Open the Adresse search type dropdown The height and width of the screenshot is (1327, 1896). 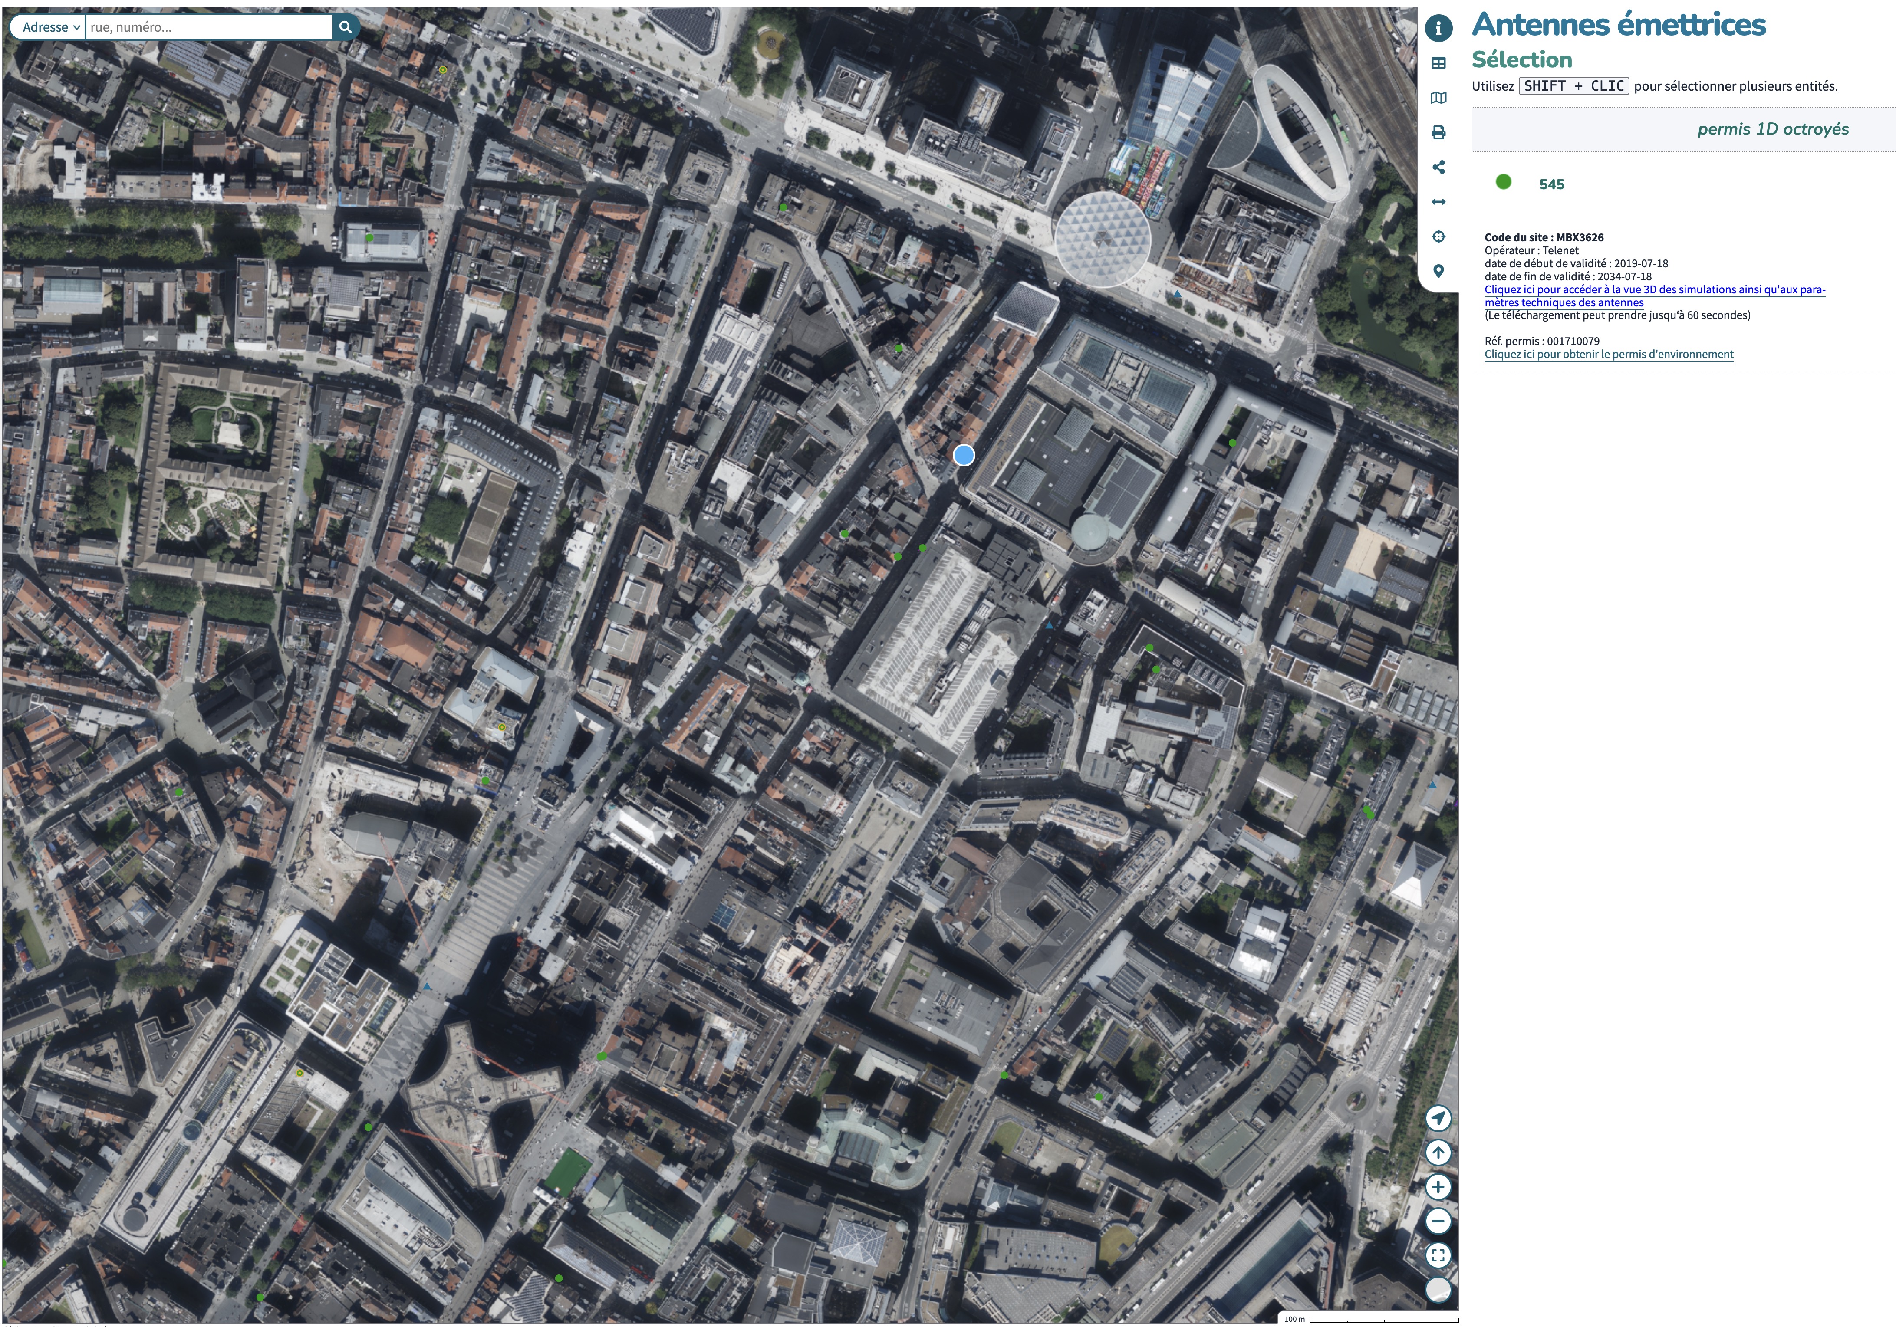click(48, 27)
